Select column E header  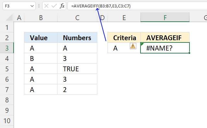coord(124,18)
